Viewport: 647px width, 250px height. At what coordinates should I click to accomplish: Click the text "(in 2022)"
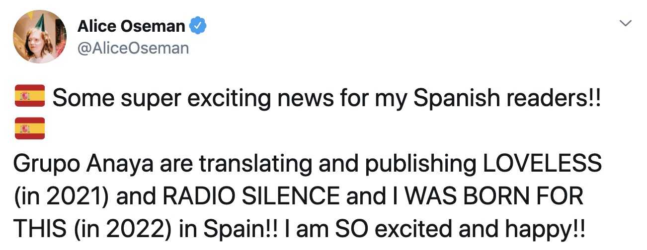[x=124, y=229]
